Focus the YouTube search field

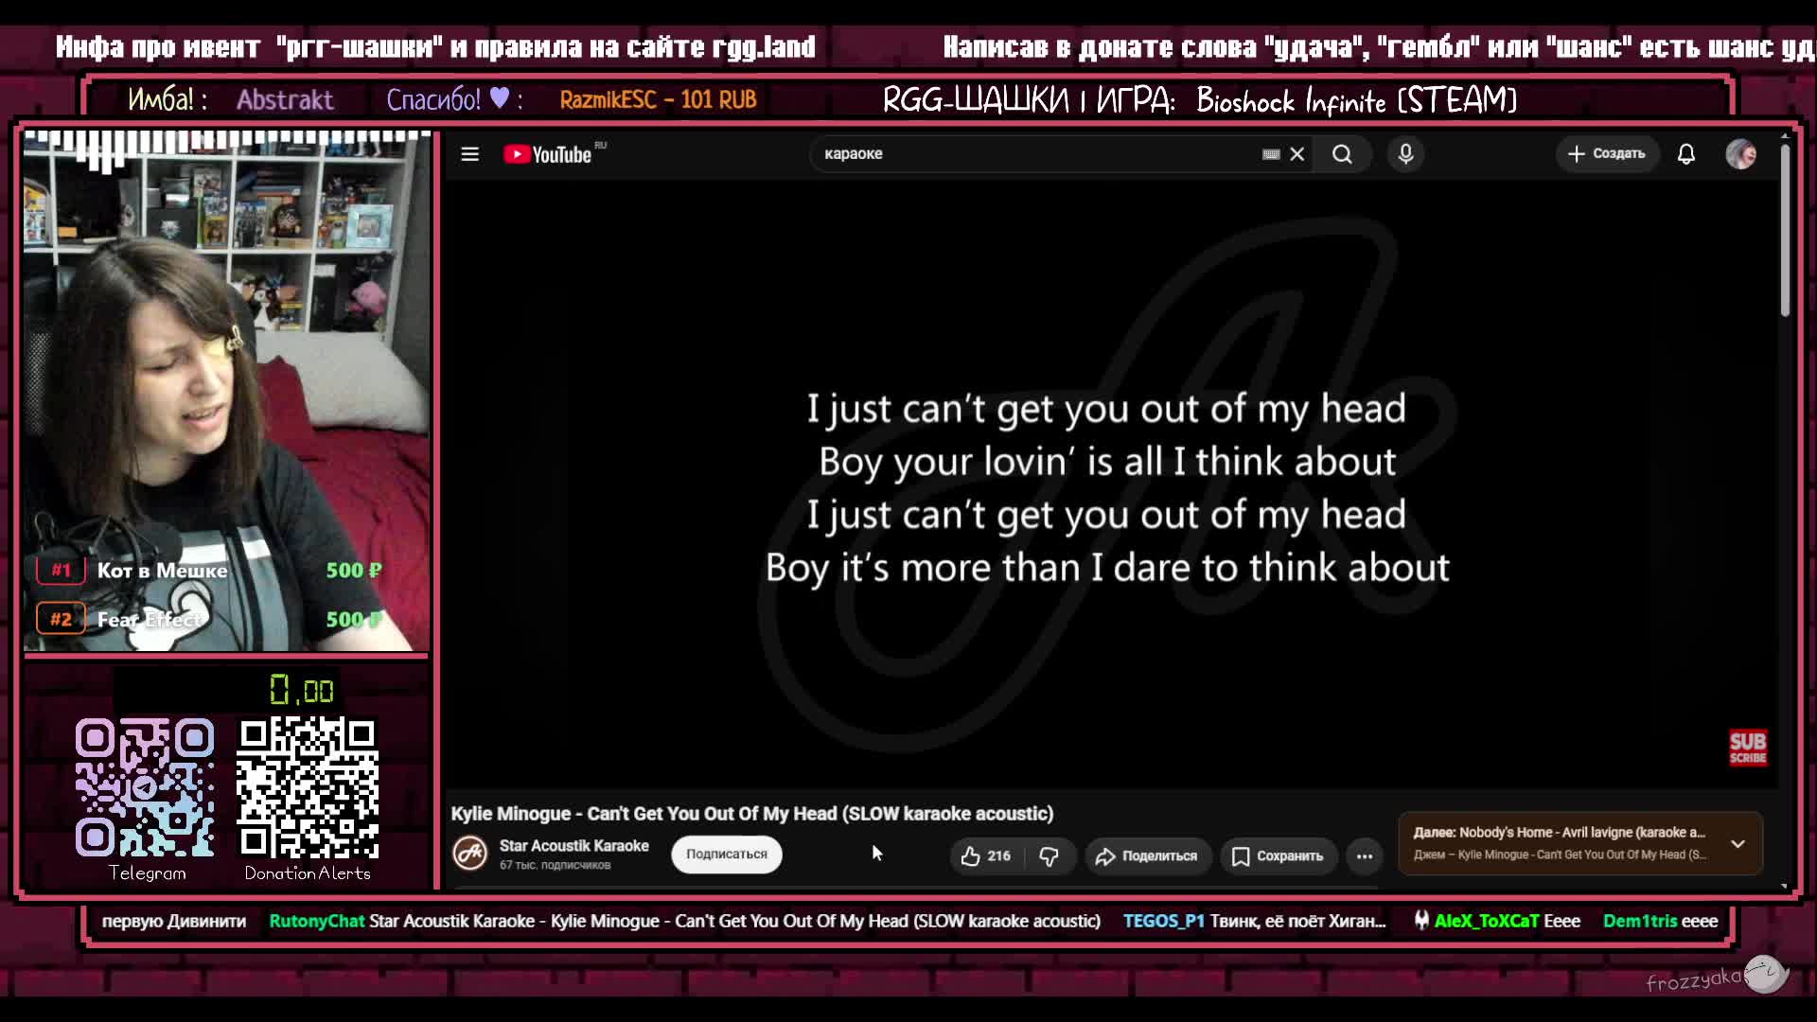[x=1036, y=154]
